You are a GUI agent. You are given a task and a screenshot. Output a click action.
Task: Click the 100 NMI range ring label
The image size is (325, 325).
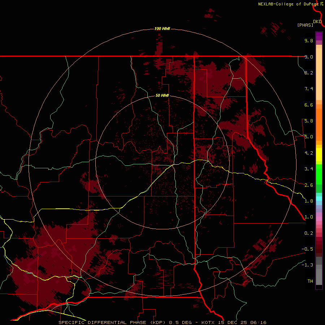point(162,29)
